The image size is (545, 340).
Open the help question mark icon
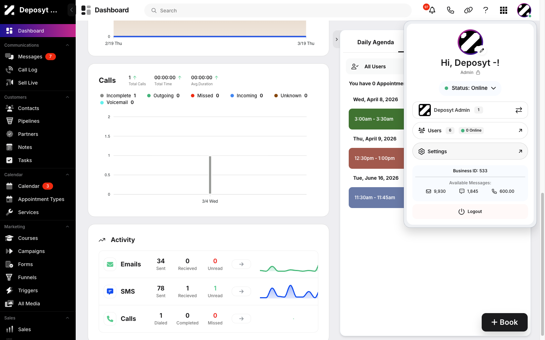point(486,10)
